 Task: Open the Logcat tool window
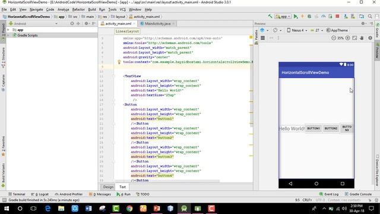pos(40,194)
